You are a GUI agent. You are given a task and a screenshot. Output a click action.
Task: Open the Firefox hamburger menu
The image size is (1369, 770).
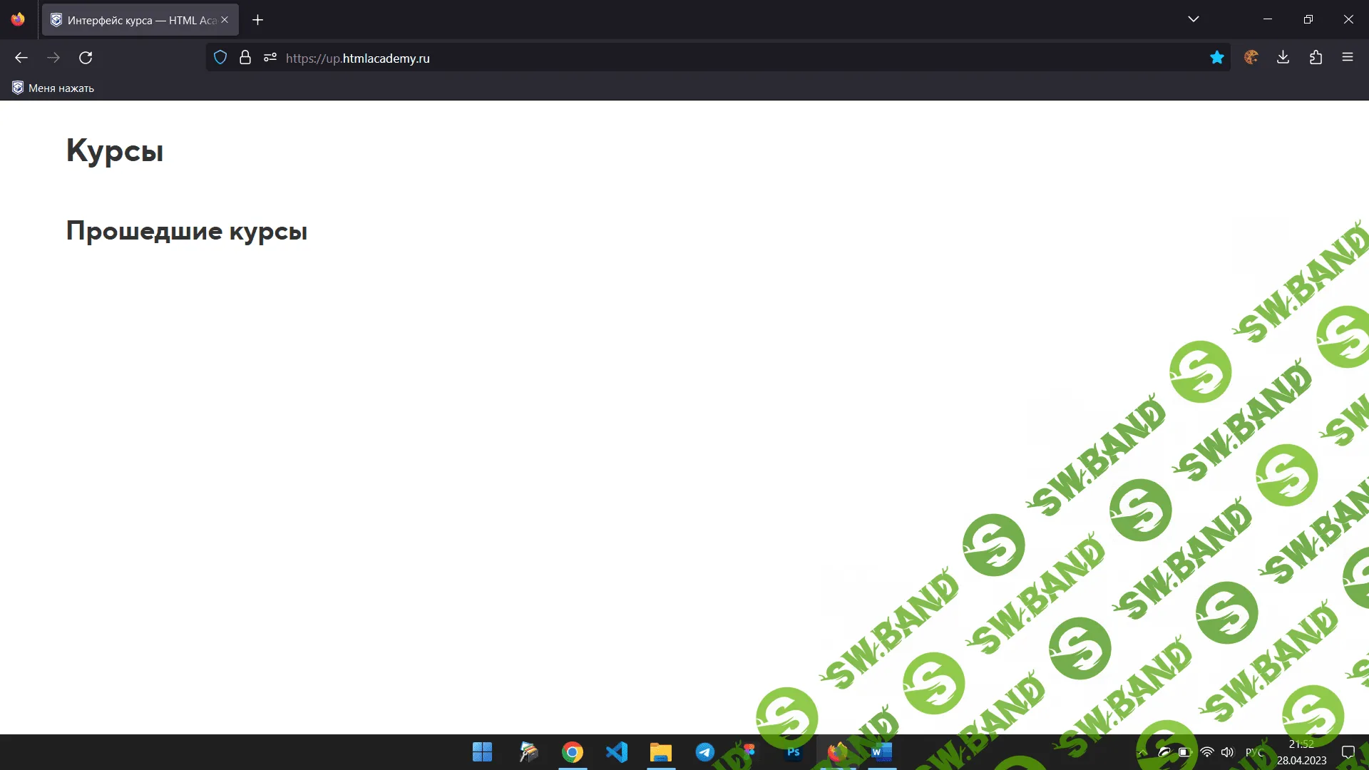(1347, 58)
